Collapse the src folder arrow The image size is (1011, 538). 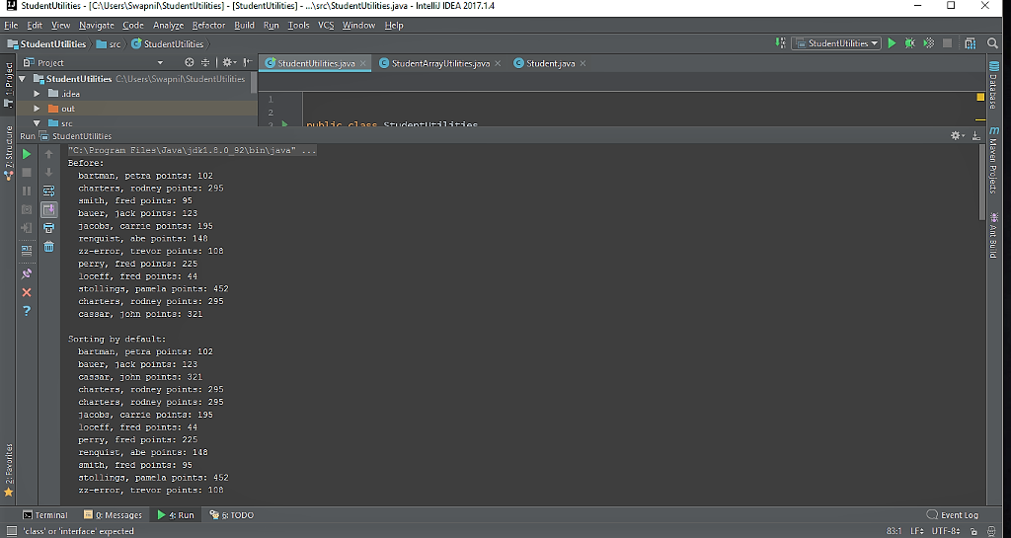[37, 123]
